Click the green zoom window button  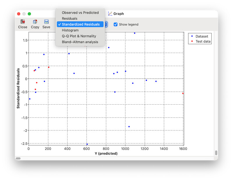click(29, 14)
